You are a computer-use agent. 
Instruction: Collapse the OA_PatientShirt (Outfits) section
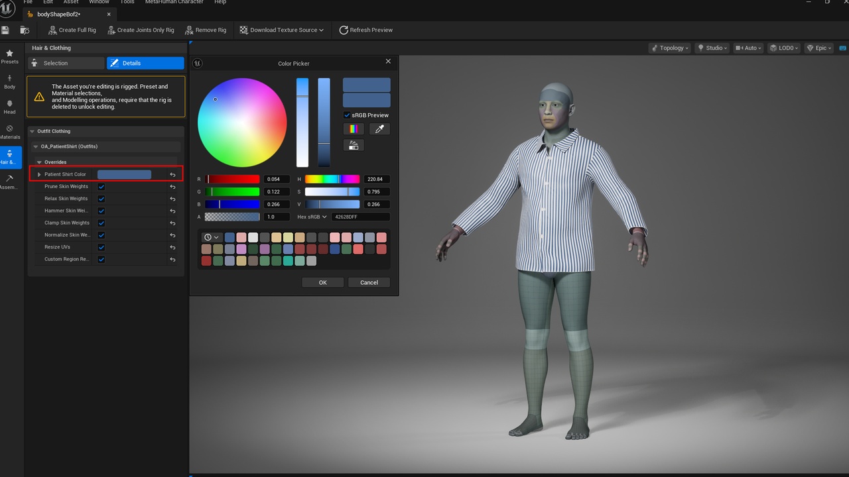pyautogui.click(x=36, y=146)
